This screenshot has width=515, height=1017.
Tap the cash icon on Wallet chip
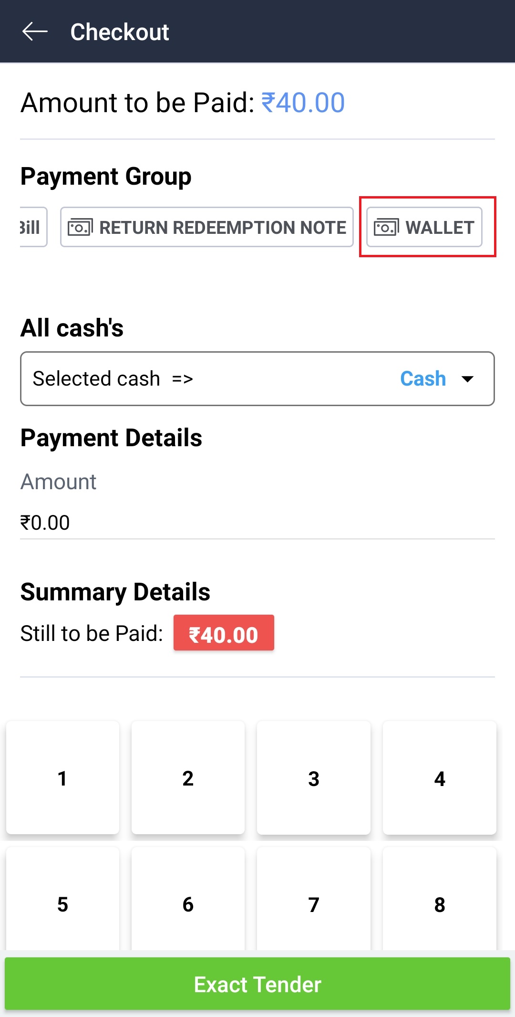click(386, 227)
